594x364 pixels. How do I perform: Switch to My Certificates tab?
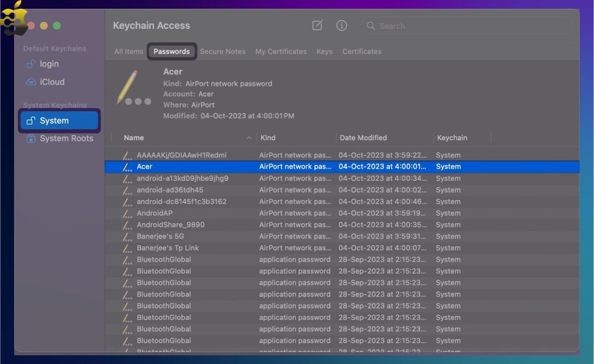click(x=281, y=51)
